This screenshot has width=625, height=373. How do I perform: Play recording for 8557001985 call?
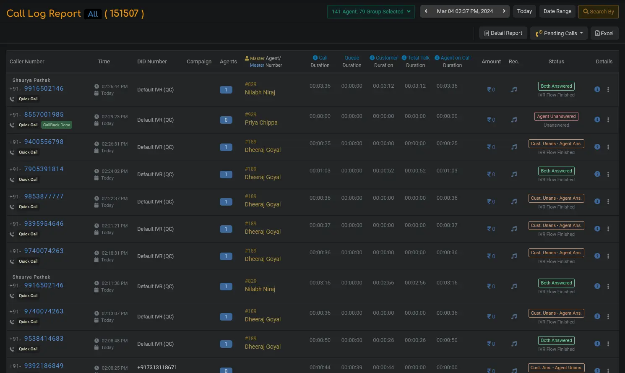coord(514,120)
